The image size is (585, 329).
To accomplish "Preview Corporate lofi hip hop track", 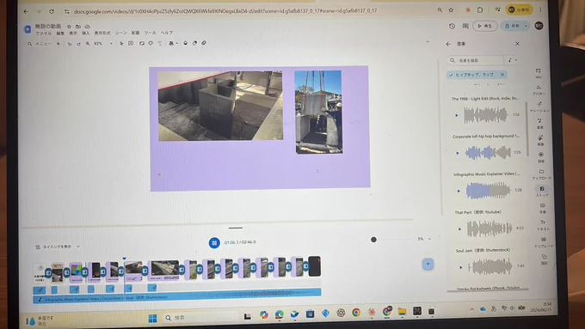I will (x=458, y=153).
